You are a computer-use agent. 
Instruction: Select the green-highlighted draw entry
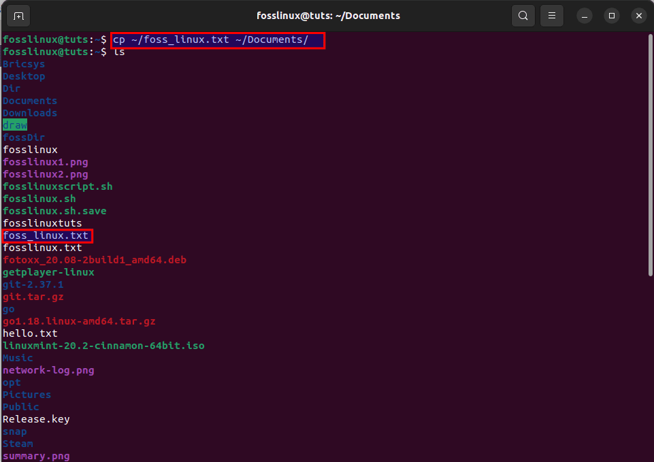pos(14,125)
